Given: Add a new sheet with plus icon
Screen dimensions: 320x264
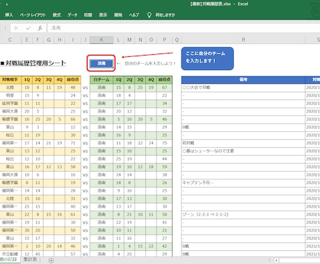Looking at the screenshot, I should [51, 261].
